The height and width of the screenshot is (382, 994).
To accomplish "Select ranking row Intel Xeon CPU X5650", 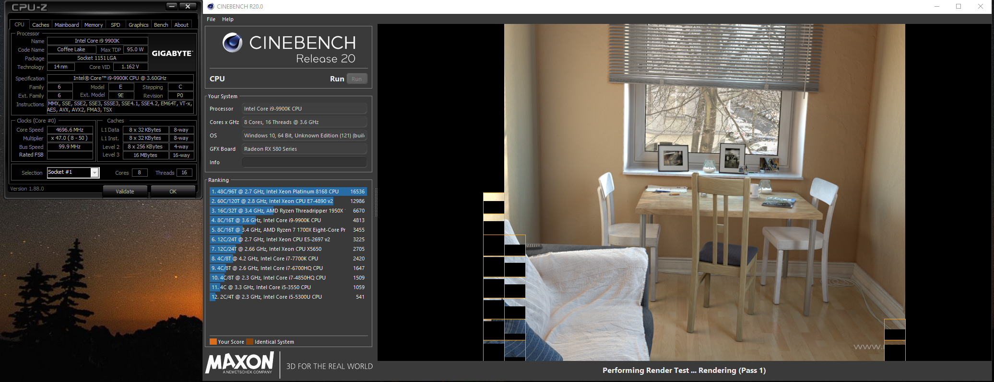I will 288,249.
